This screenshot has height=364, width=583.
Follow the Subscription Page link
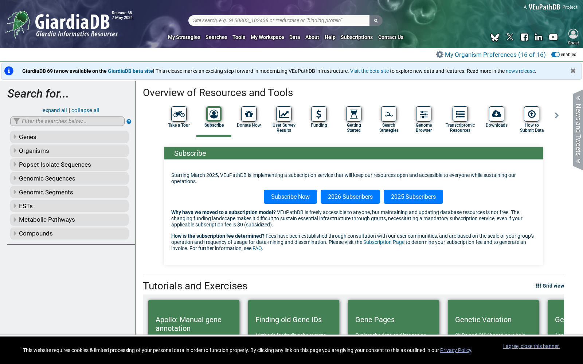[x=384, y=242]
